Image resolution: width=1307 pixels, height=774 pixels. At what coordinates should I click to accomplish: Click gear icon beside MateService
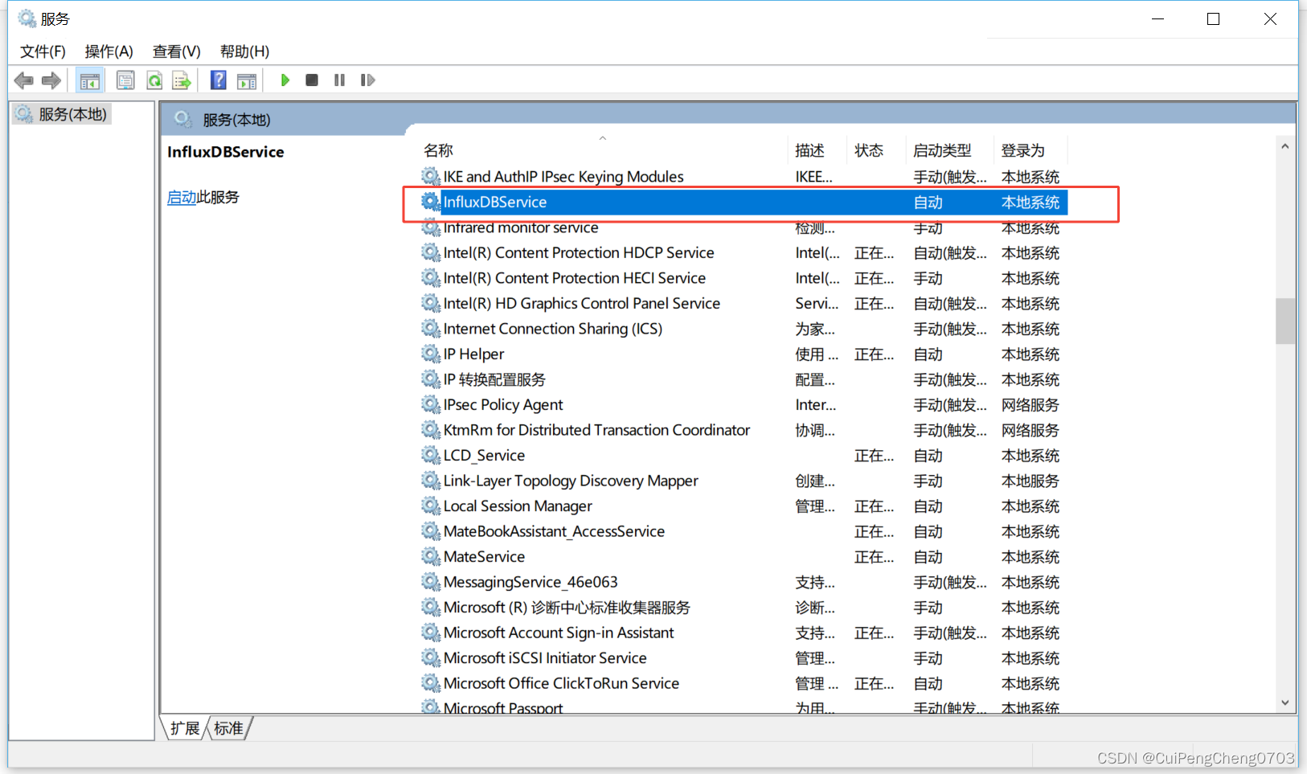click(x=431, y=556)
